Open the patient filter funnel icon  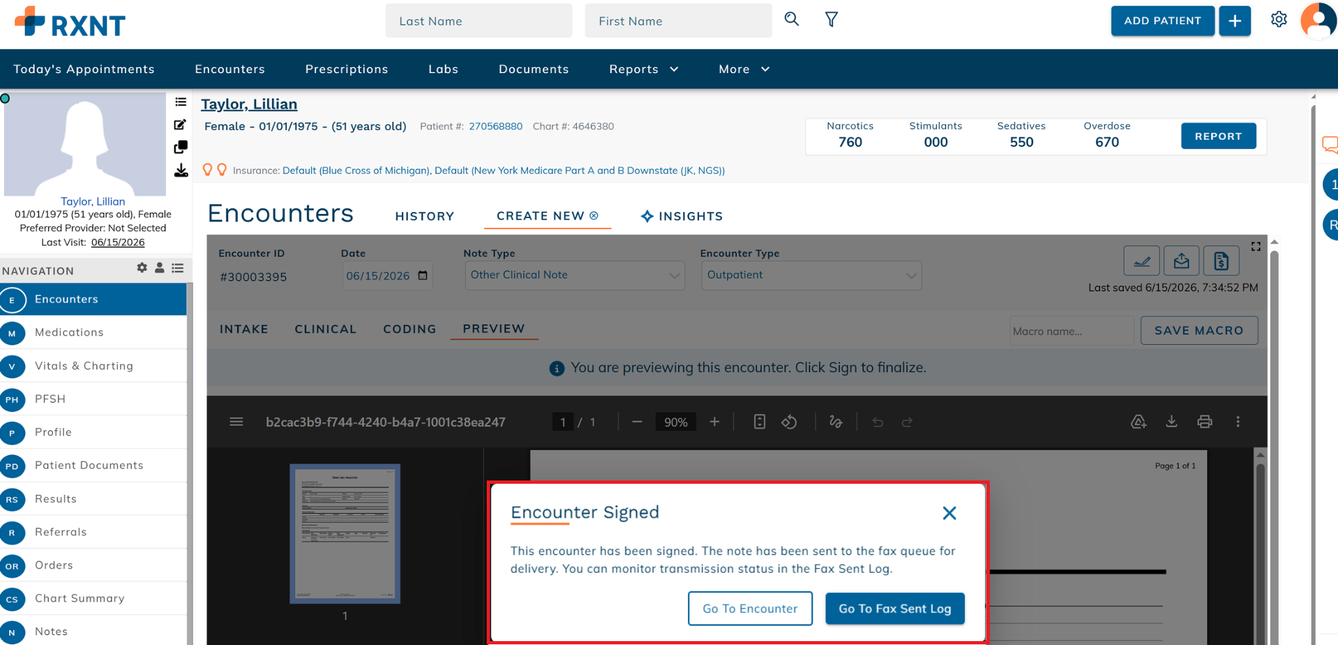[831, 20]
